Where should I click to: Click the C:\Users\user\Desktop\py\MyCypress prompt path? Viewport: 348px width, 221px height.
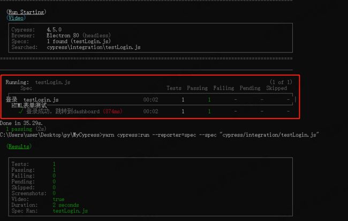pos(50,135)
